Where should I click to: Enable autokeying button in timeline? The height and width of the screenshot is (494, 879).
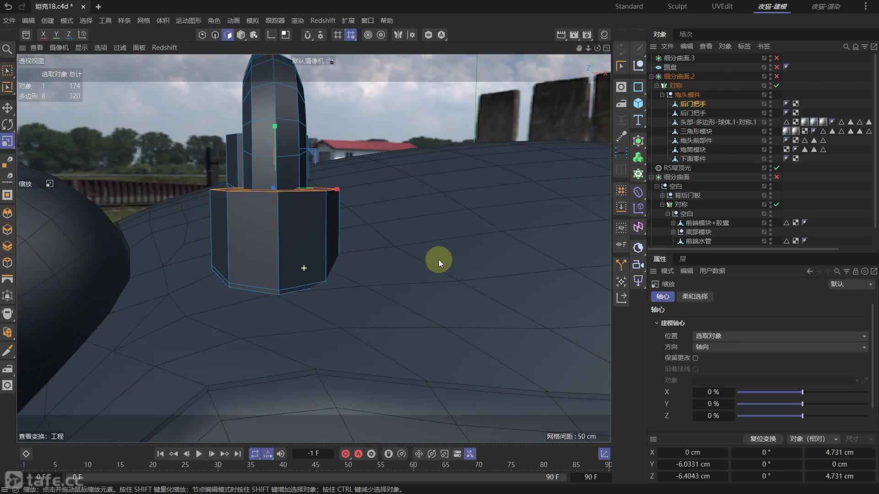tap(358, 454)
